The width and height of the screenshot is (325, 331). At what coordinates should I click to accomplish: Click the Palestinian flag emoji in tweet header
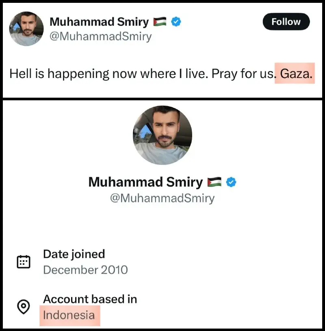pos(159,22)
